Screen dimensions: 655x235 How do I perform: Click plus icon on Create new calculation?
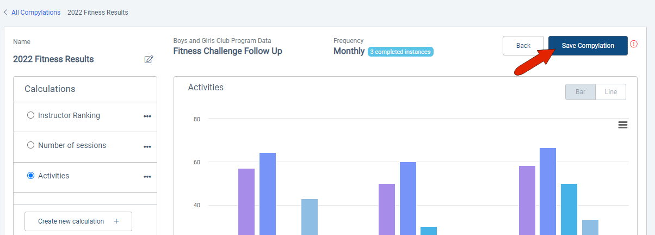click(x=116, y=221)
